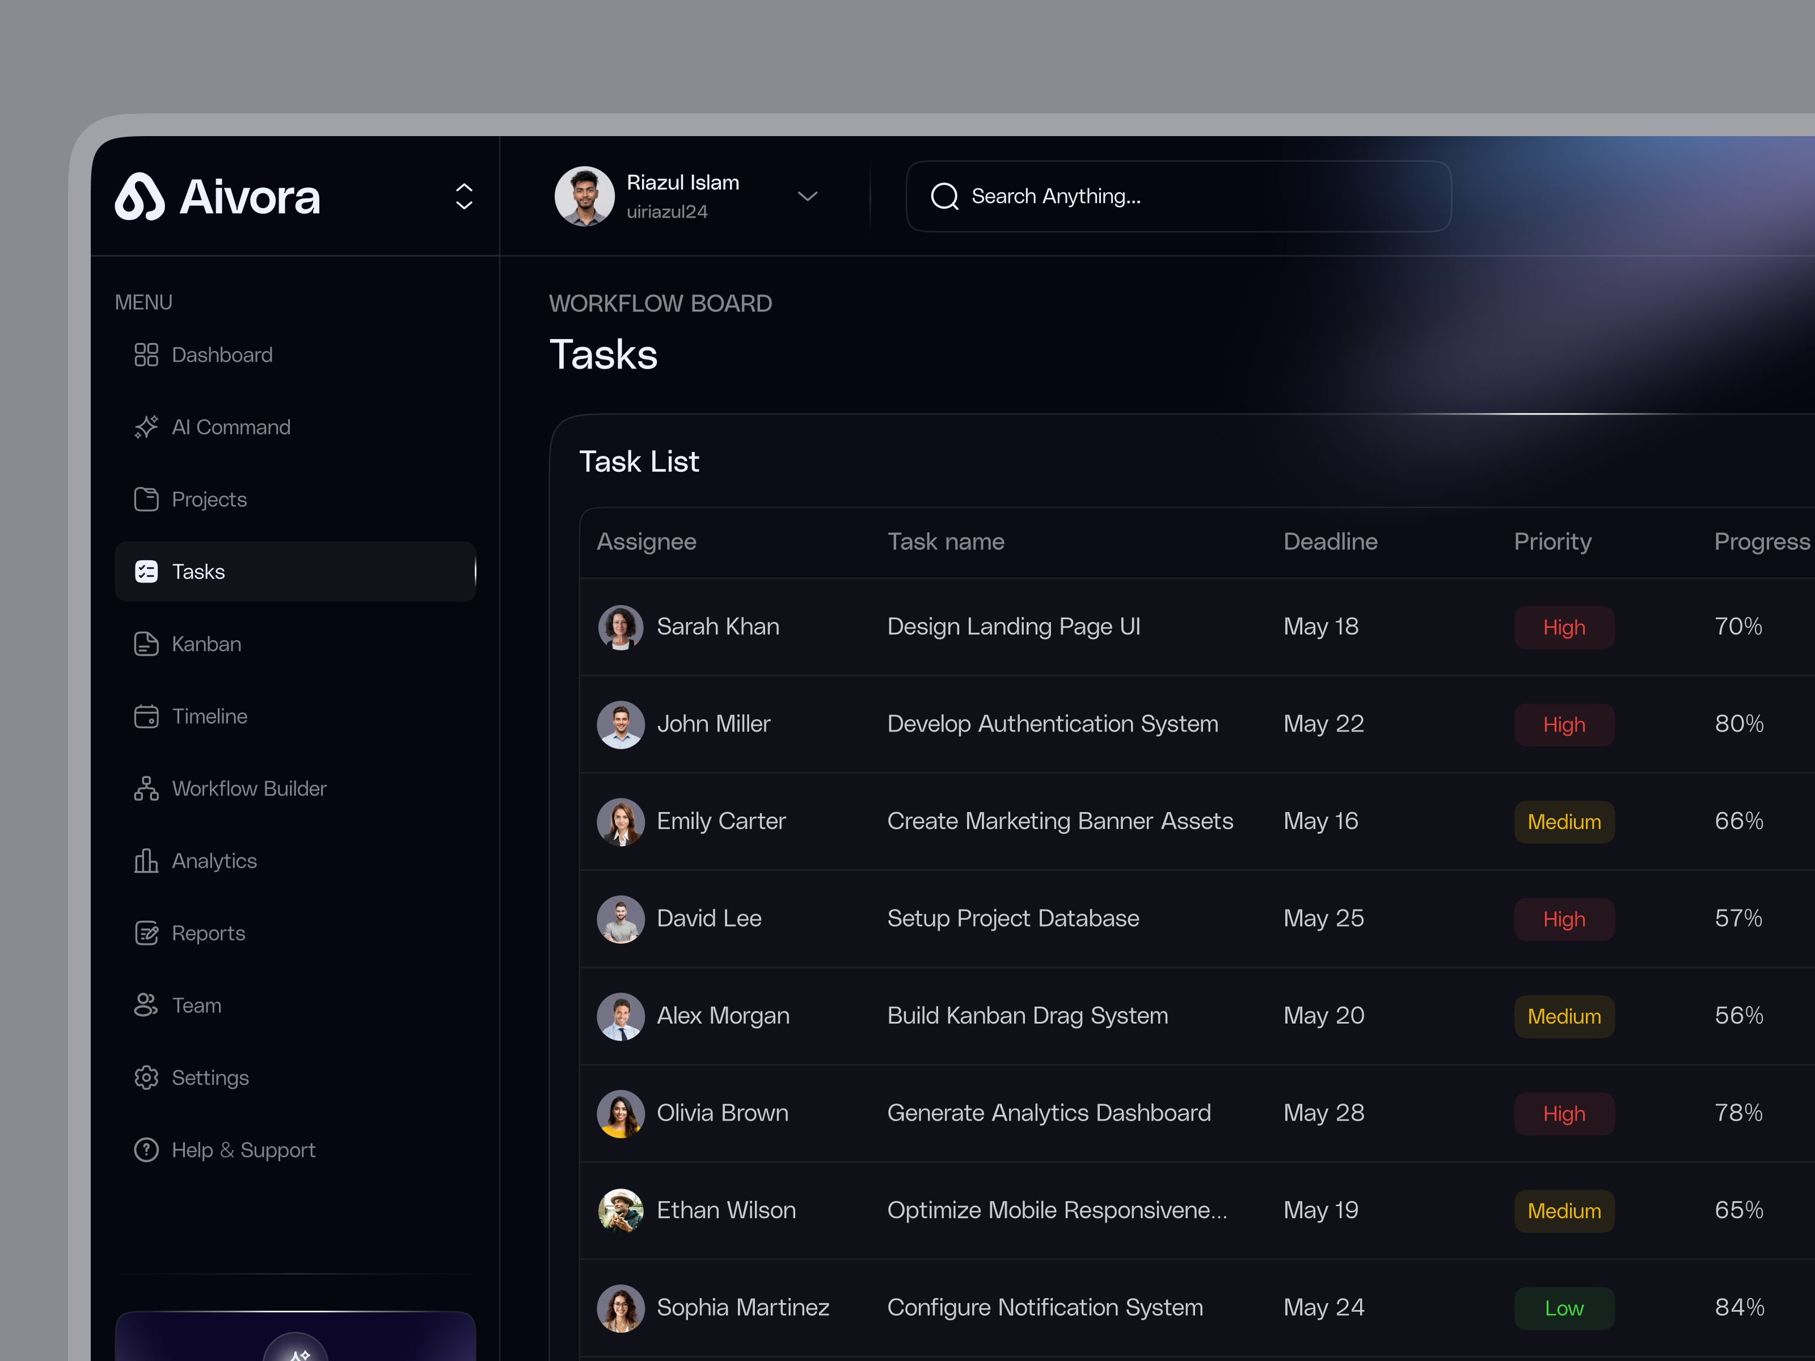Click the Dashboard grid icon
Screen dimensions: 1815x1361
point(146,354)
